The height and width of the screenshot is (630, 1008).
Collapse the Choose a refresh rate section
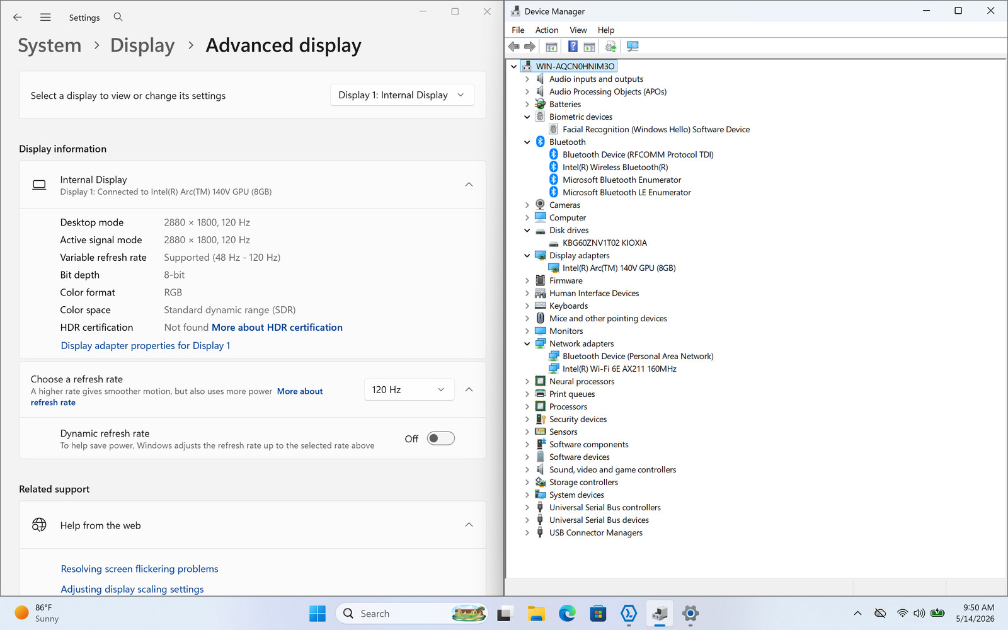[x=469, y=389]
